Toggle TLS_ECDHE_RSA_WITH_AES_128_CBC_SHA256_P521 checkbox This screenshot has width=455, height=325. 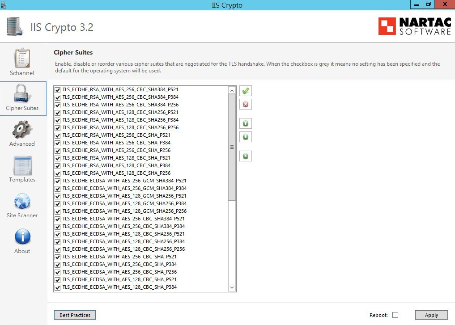point(57,113)
